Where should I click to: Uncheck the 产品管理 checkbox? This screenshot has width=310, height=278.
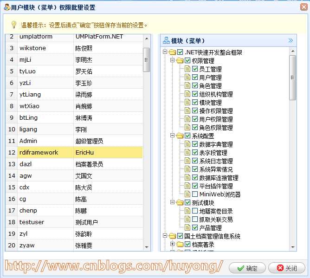pyautogui.click(x=195, y=227)
